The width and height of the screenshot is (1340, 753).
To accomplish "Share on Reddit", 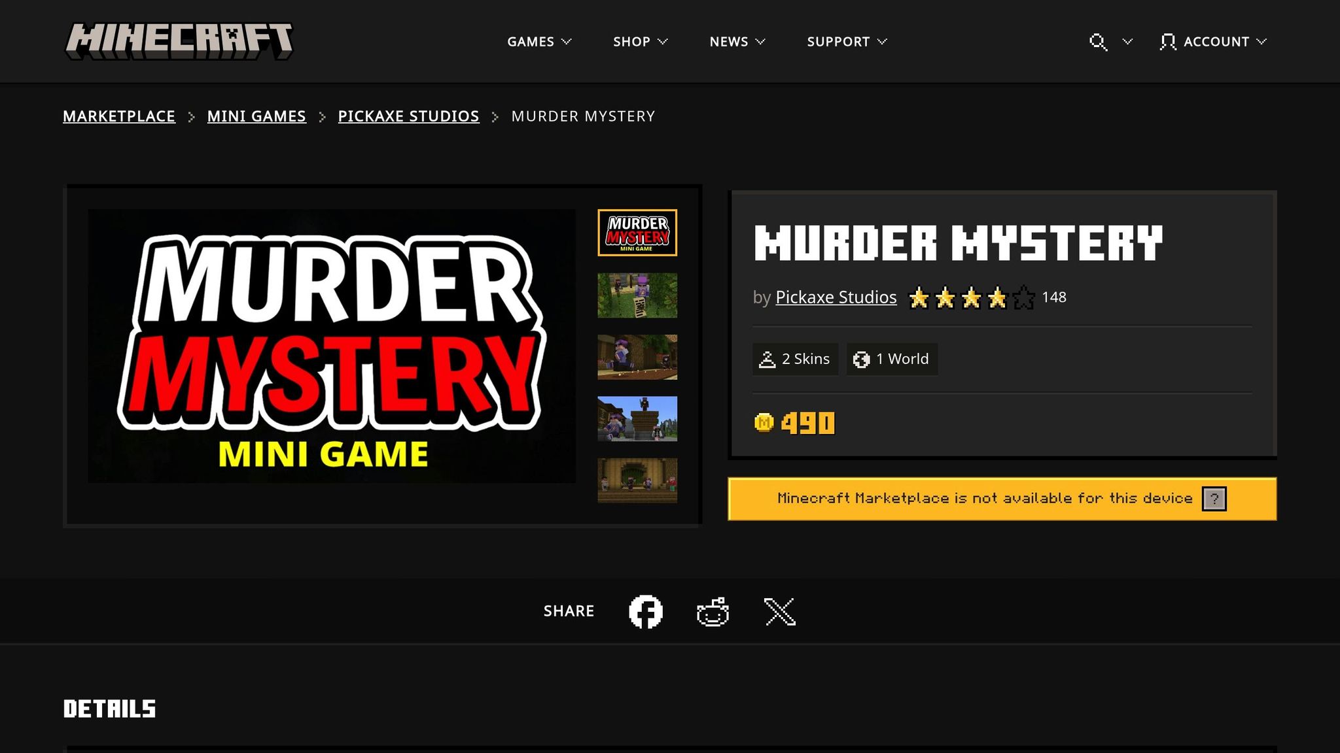I will coord(713,612).
